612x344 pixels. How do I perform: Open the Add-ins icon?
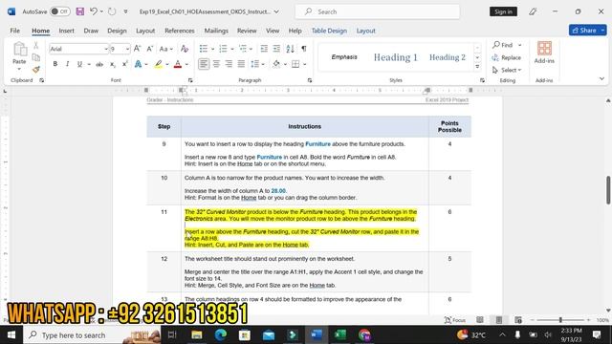544,49
